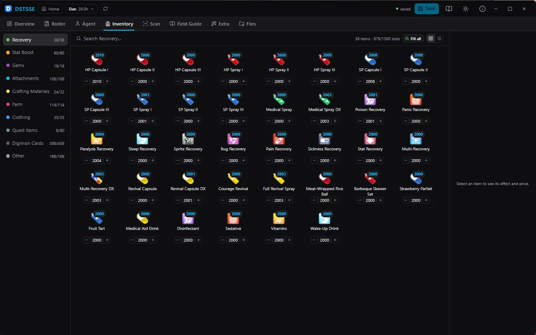
Task: Select the Paralysis Recovery item icon
Action: pos(97,139)
